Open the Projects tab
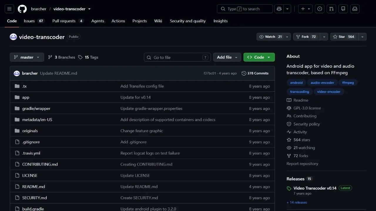 tap(140, 21)
